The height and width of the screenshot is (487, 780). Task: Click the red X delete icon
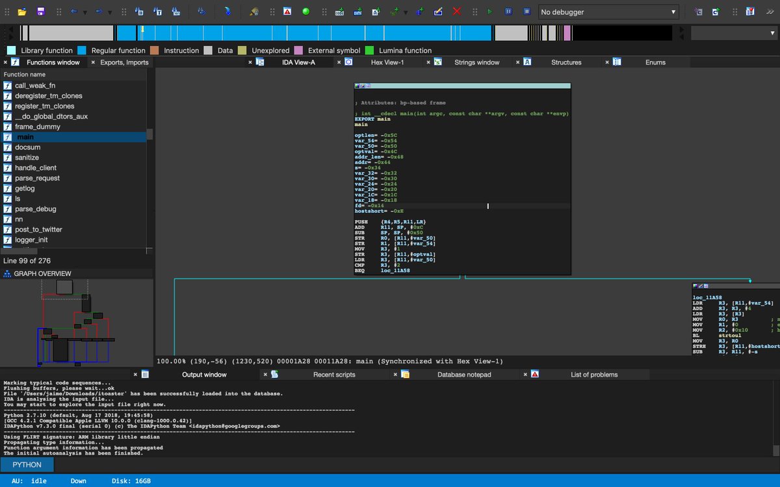click(457, 12)
